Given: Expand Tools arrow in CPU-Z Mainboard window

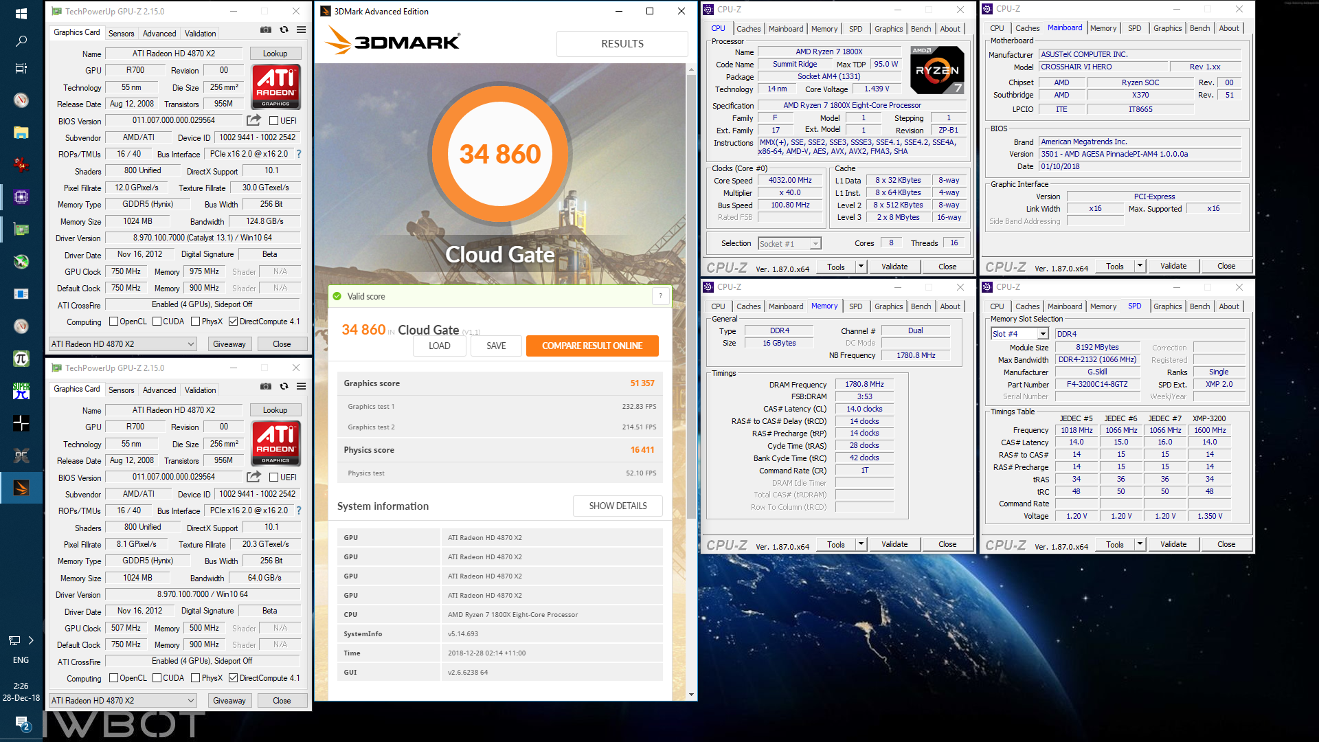Looking at the screenshot, I should [1140, 266].
